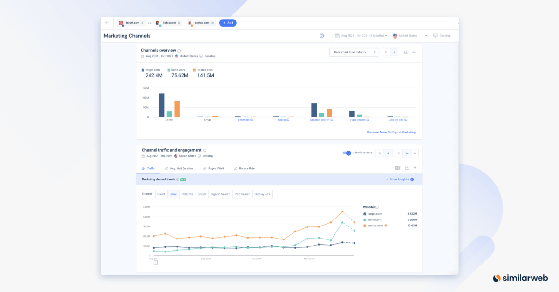Go back using the arrow icon
The image size is (559, 292).
pos(107,23)
